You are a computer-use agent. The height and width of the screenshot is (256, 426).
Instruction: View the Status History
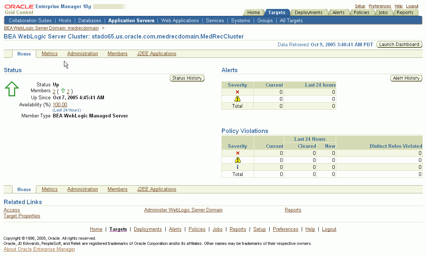point(187,78)
